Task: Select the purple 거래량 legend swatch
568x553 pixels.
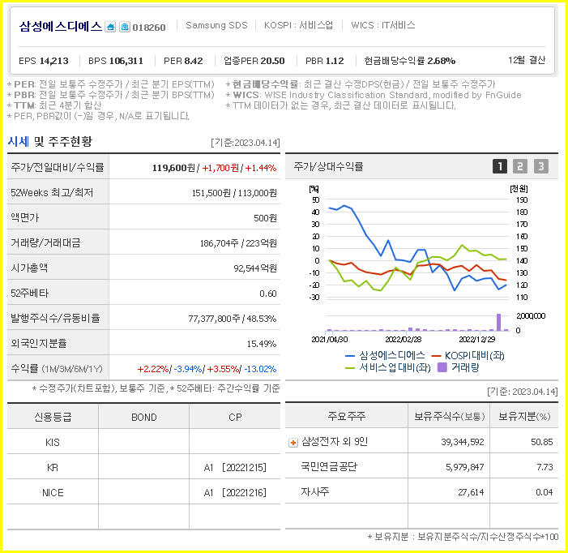Action: click(x=442, y=367)
